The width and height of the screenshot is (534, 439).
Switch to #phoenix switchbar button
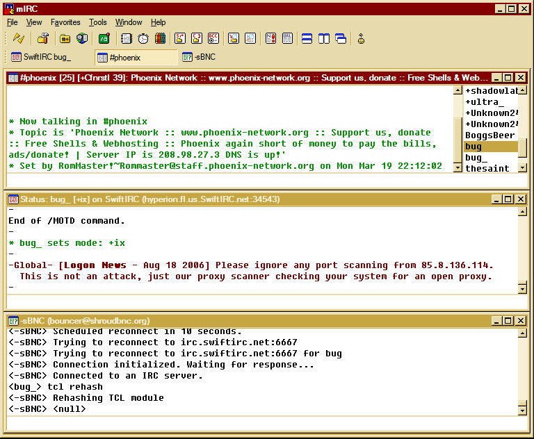[x=136, y=57]
